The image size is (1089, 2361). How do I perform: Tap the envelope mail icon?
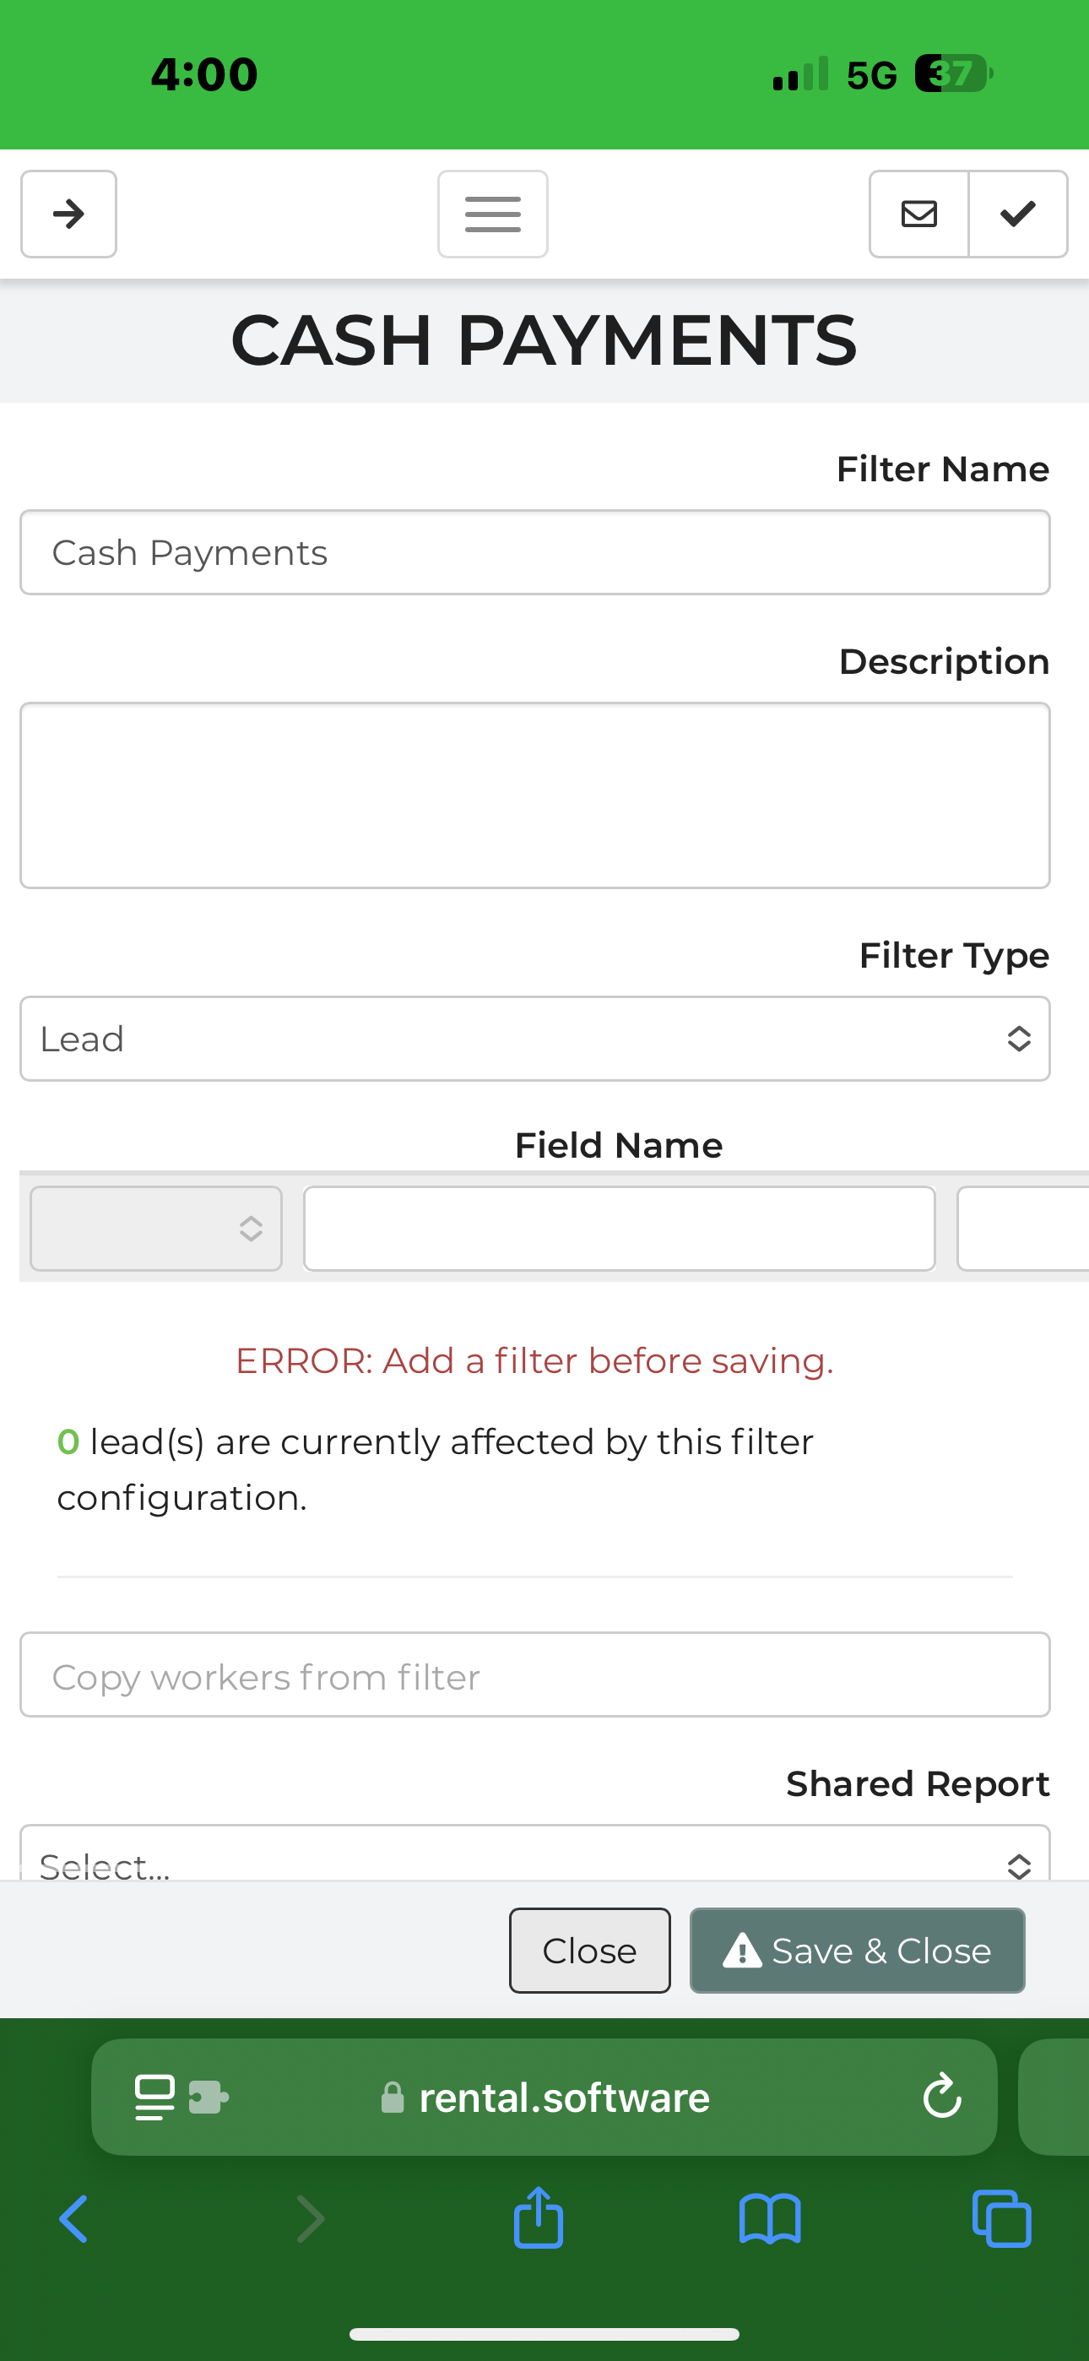click(918, 214)
